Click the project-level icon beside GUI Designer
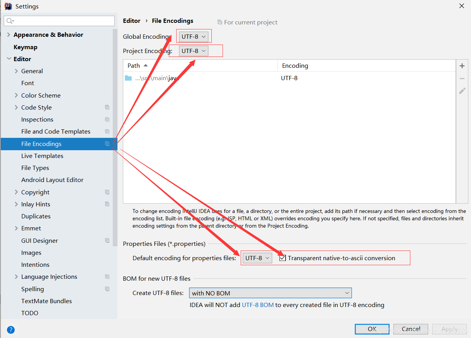The width and height of the screenshot is (471, 338). 107,240
